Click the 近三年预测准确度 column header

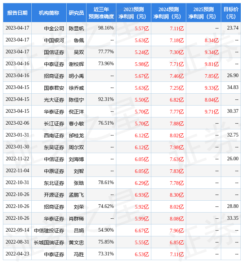(101, 13)
